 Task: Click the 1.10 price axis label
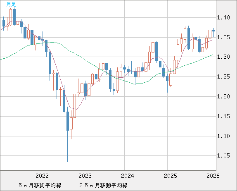(x=223, y=136)
